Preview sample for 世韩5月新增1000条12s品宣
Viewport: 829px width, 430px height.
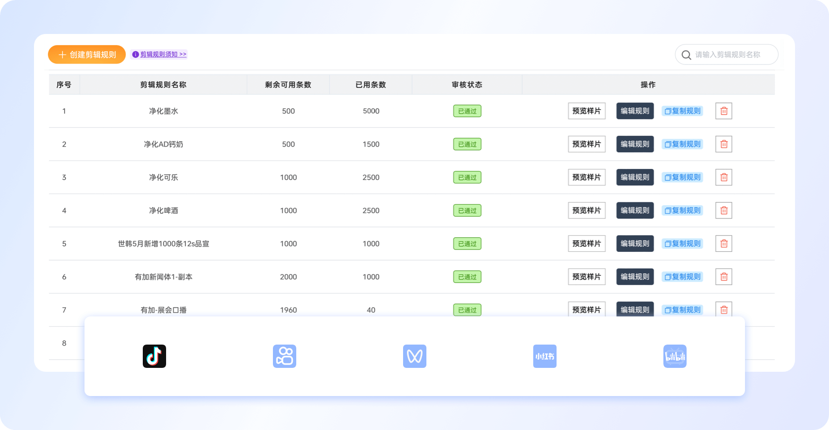click(x=587, y=244)
